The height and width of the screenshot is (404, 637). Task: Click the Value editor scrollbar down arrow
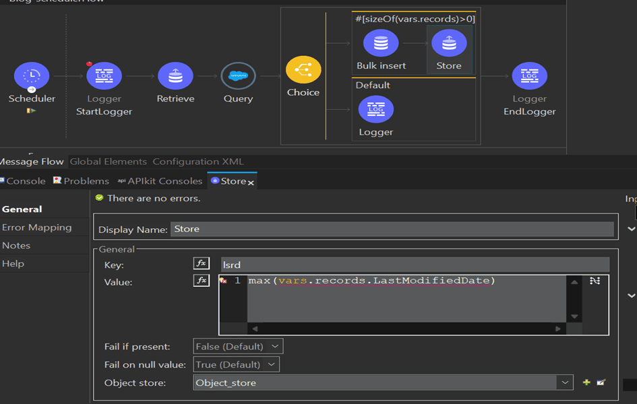(574, 315)
